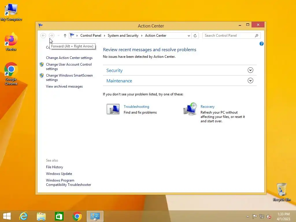Open Recovery link
This screenshot has width=296, height=222.
point(208,107)
